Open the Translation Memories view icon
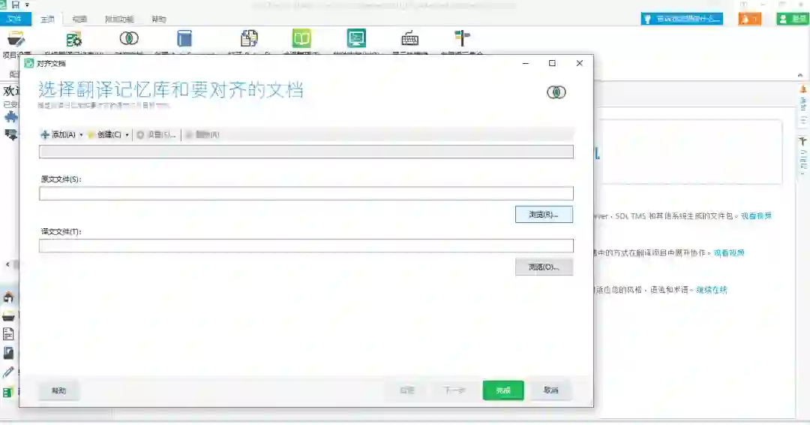The image size is (810, 425). (x=8, y=392)
